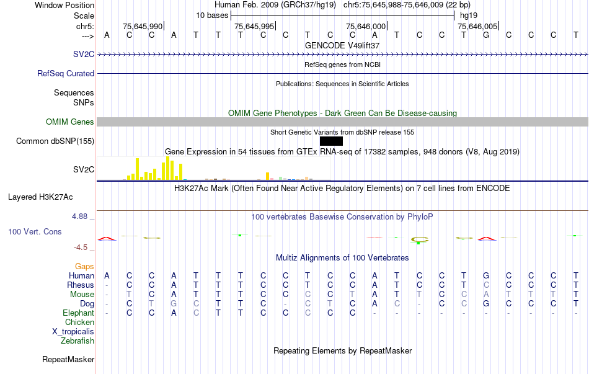The image size is (589, 374).
Task: Open the Layered H3K27Ac track label
Action: (x=40, y=197)
